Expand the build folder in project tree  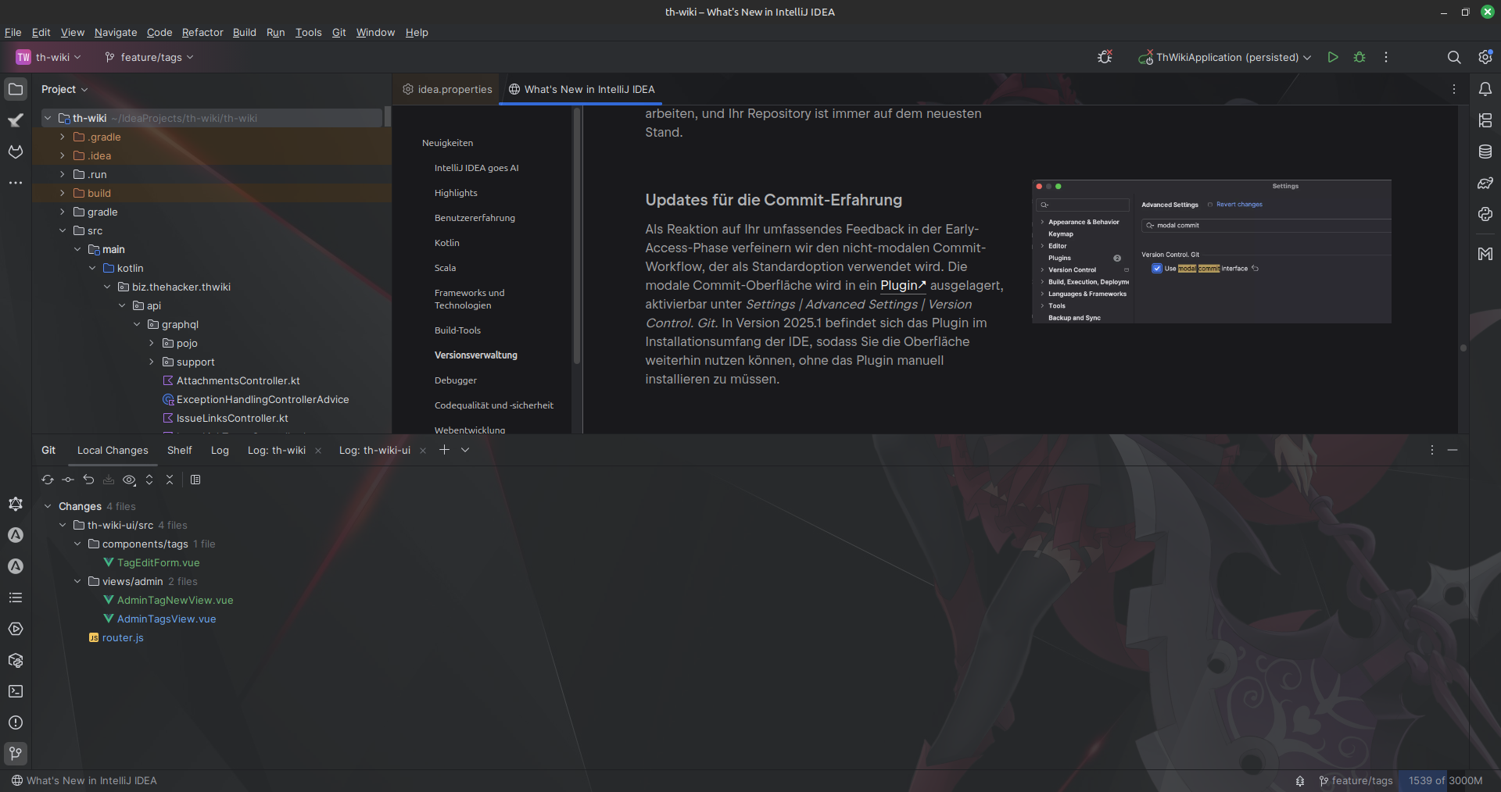coord(63,193)
